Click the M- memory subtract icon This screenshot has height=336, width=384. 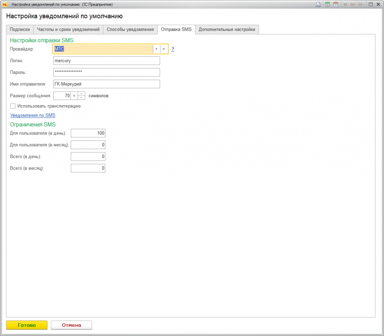pyautogui.click(x=361, y=5)
